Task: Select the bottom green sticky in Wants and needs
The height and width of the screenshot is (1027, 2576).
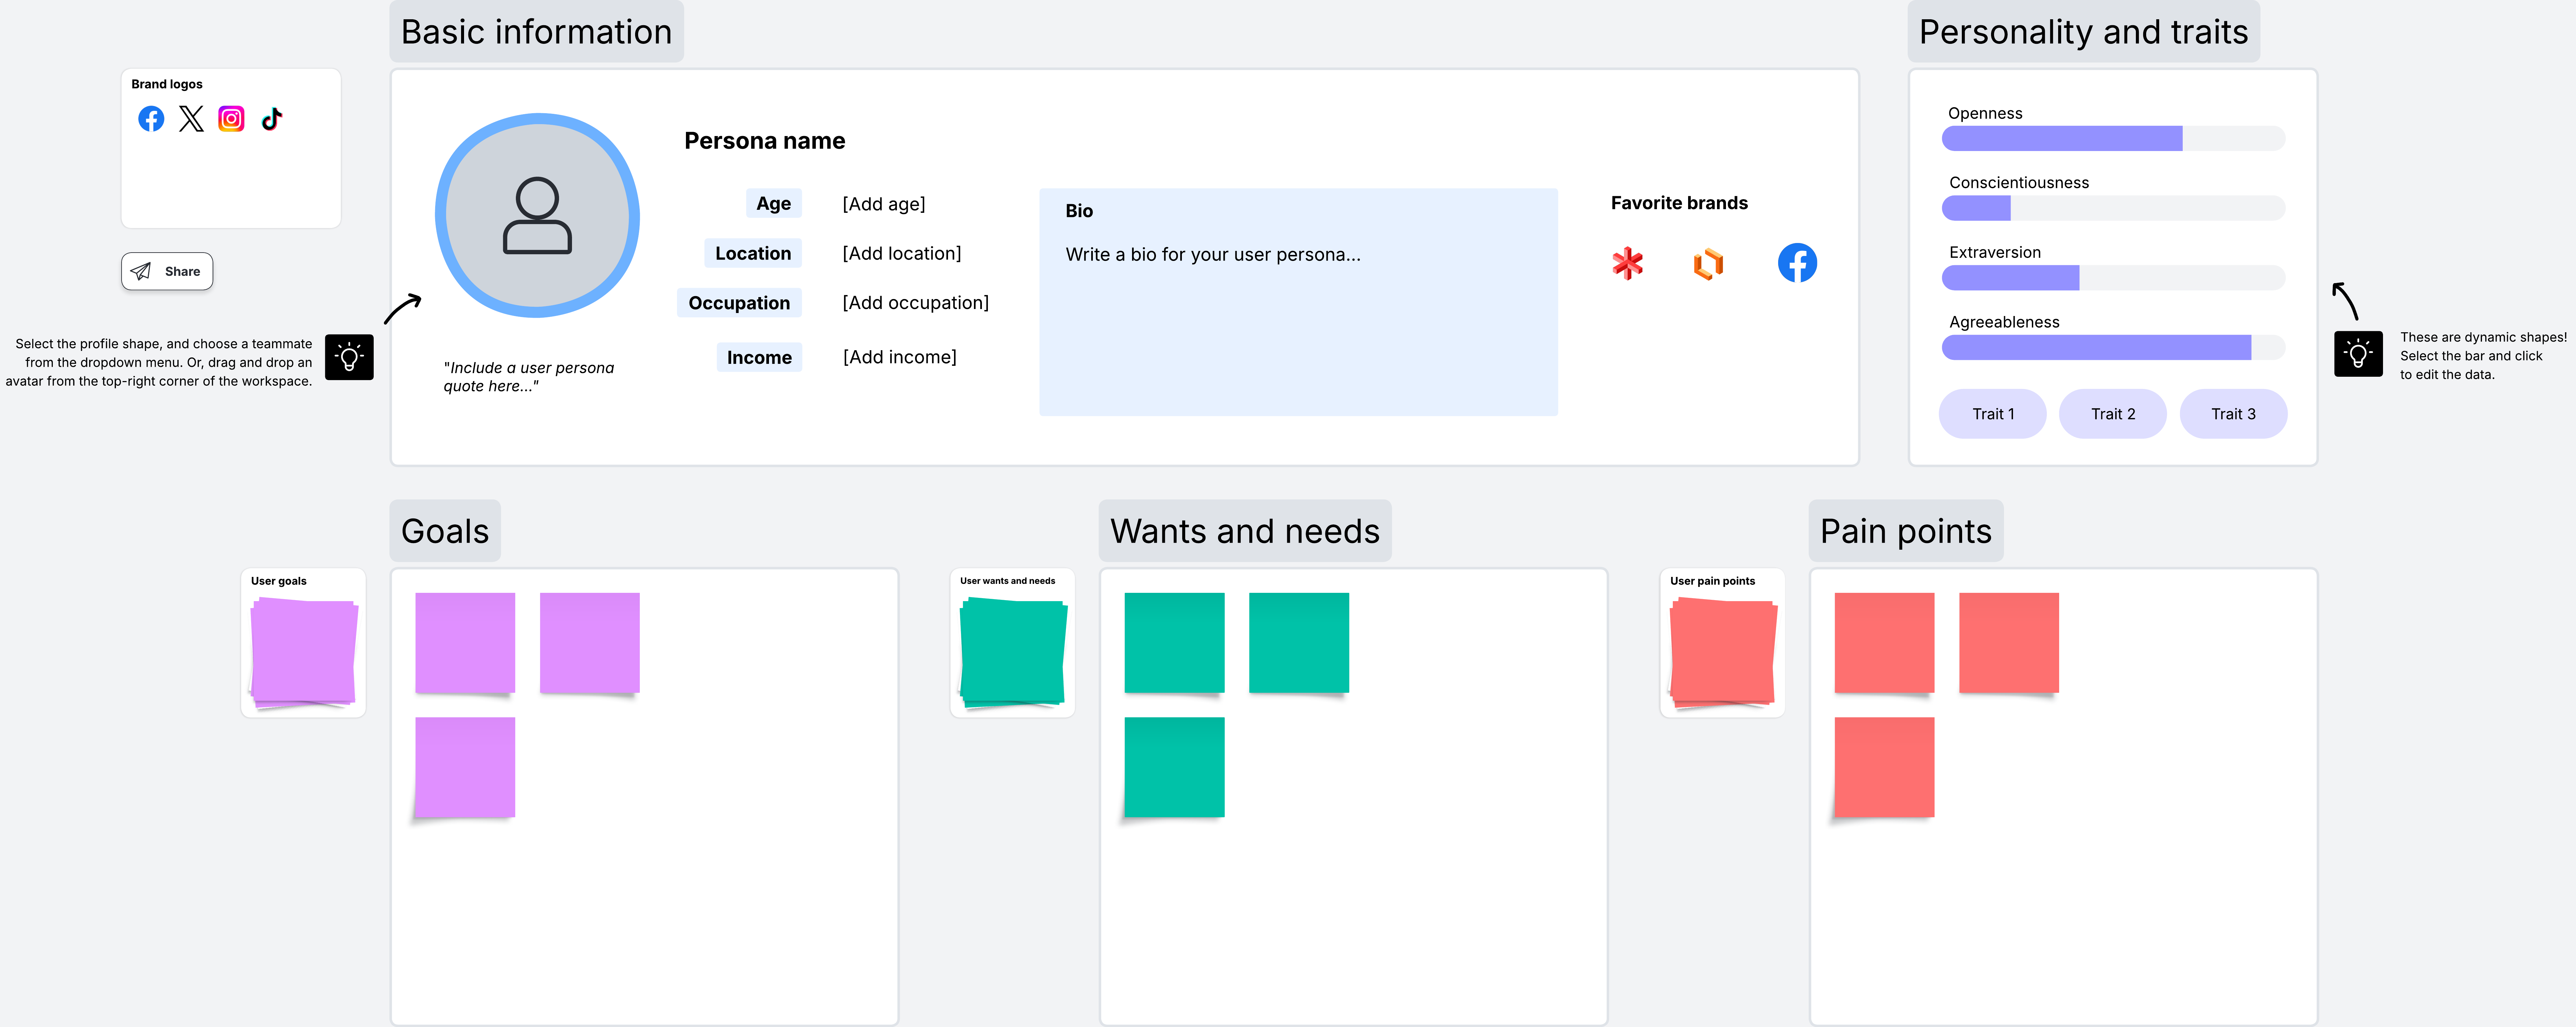Action: pos(1174,767)
